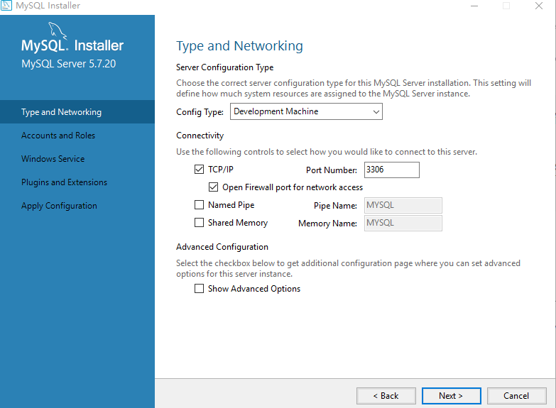This screenshot has height=408, width=556.
Task: Click the Connectivity section label
Action: (200, 136)
